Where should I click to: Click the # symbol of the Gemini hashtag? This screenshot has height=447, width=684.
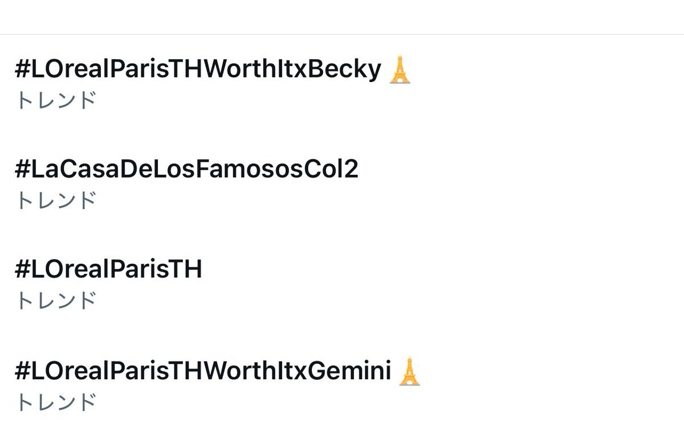tap(22, 371)
